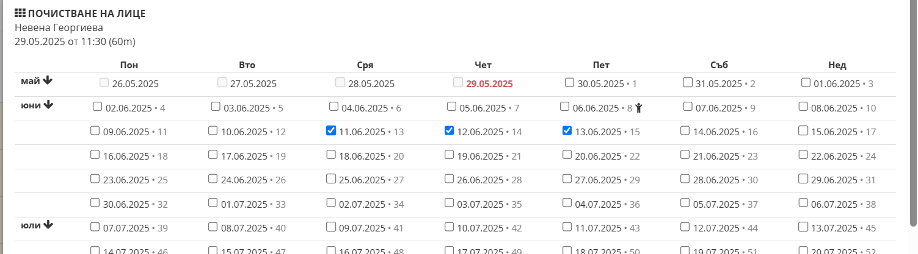Viewport: 918px width, 254px height.
Task: Click the person icon next to 06.06.2025
Action: click(639, 108)
